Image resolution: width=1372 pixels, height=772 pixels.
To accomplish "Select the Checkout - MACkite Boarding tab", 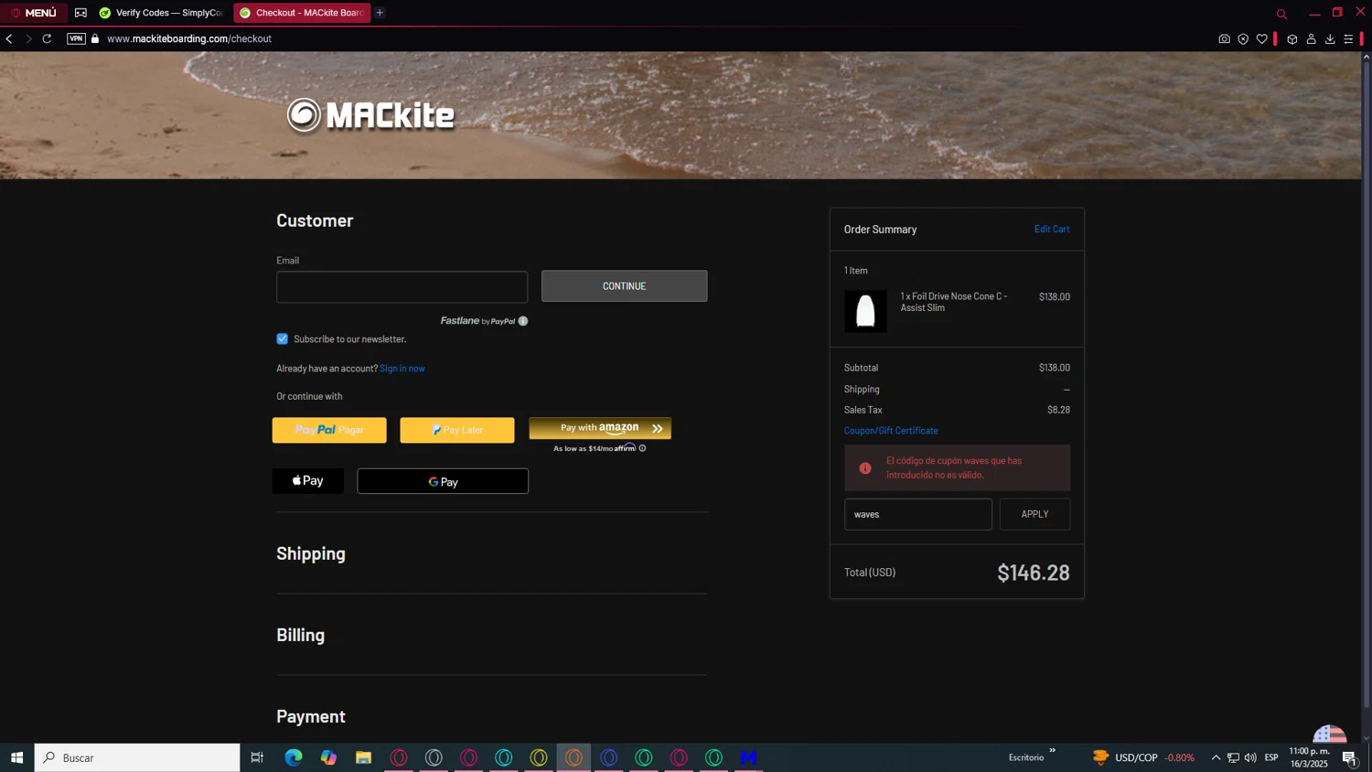I will [302, 13].
